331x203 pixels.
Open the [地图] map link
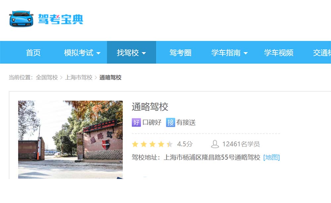(x=271, y=157)
